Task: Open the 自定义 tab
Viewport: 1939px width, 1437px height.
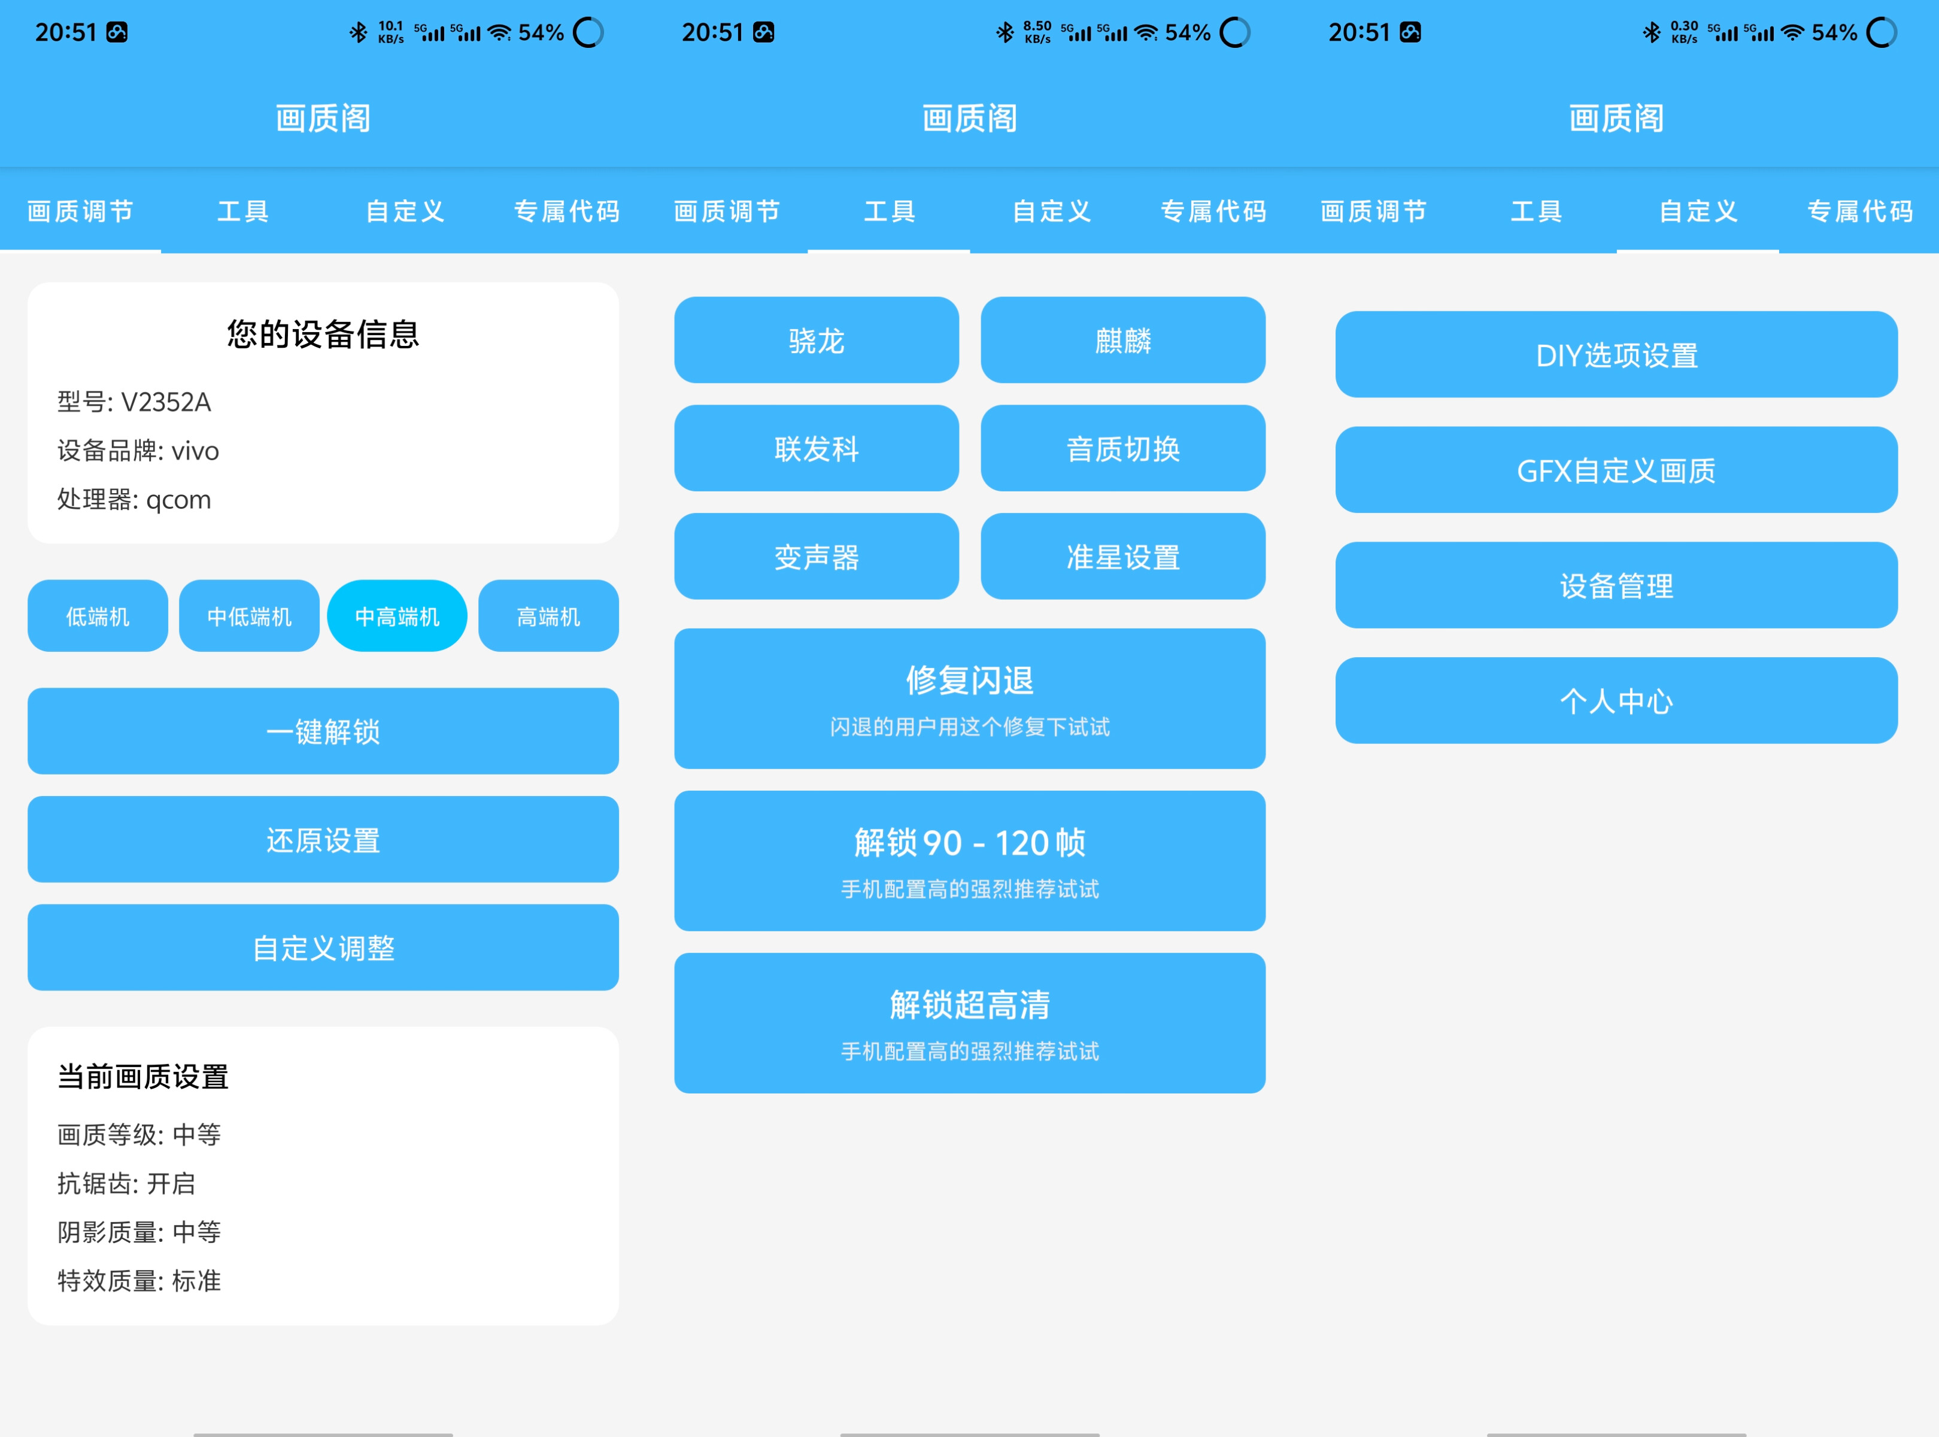Action: [x=403, y=211]
